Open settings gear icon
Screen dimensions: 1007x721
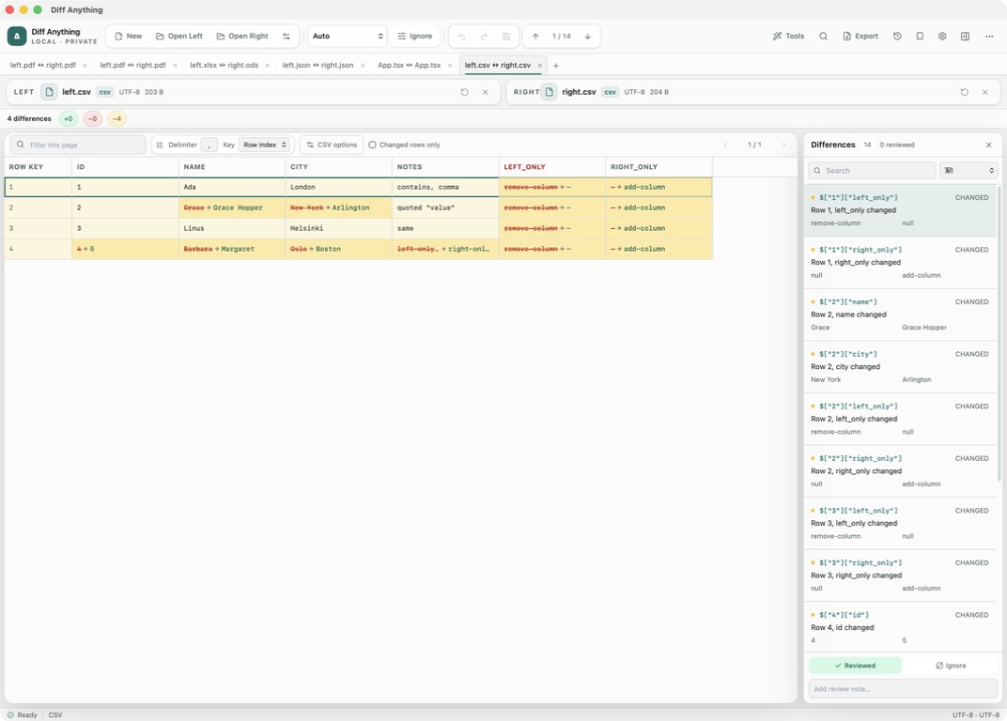coord(942,36)
